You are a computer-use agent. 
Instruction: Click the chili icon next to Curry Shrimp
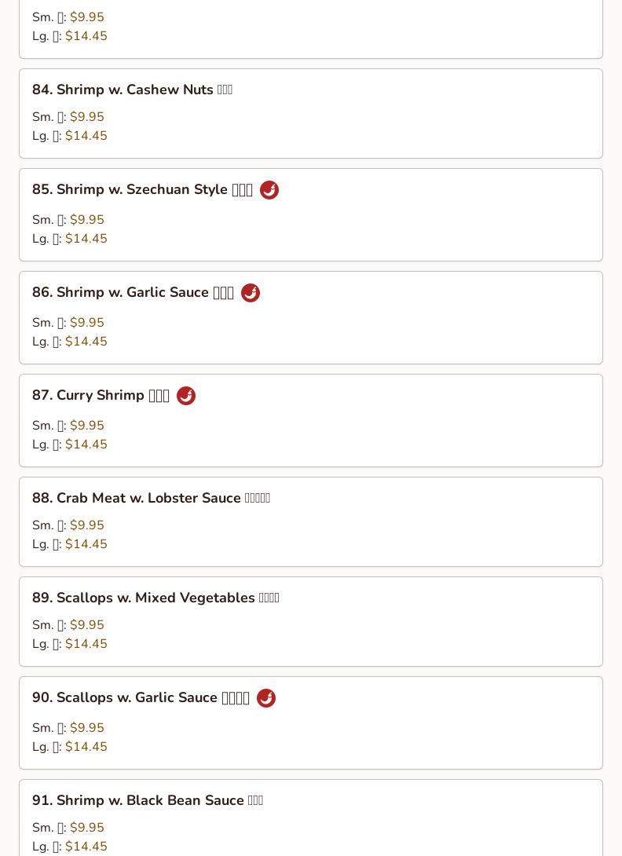(186, 396)
